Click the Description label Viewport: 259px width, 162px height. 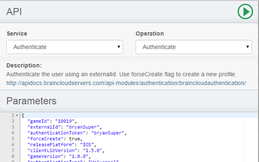click(x=24, y=65)
